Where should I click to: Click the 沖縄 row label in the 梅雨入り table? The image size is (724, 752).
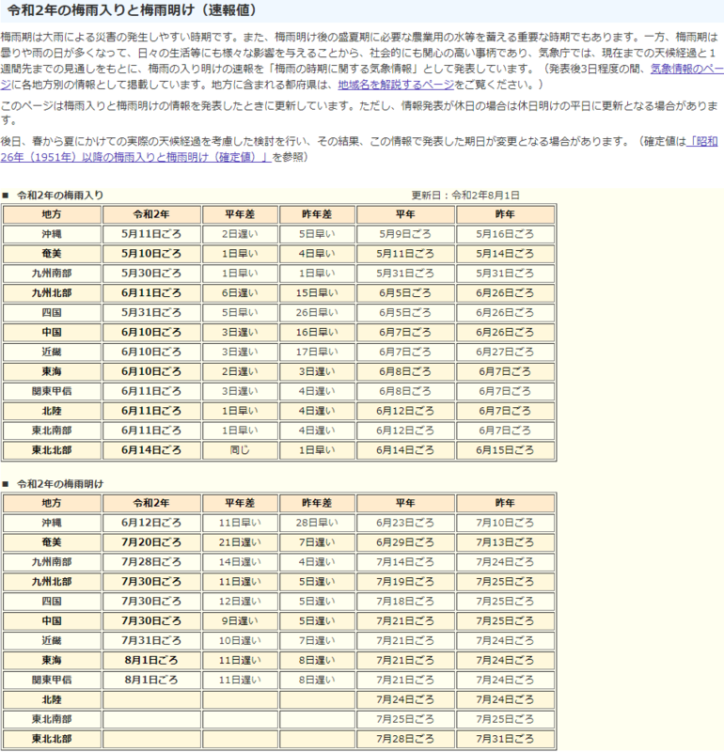52,234
